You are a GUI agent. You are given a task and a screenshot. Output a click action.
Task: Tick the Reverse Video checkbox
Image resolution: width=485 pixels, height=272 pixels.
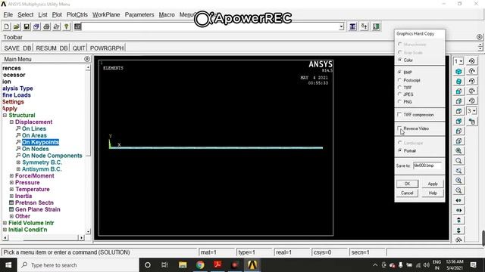click(x=399, y=128)
